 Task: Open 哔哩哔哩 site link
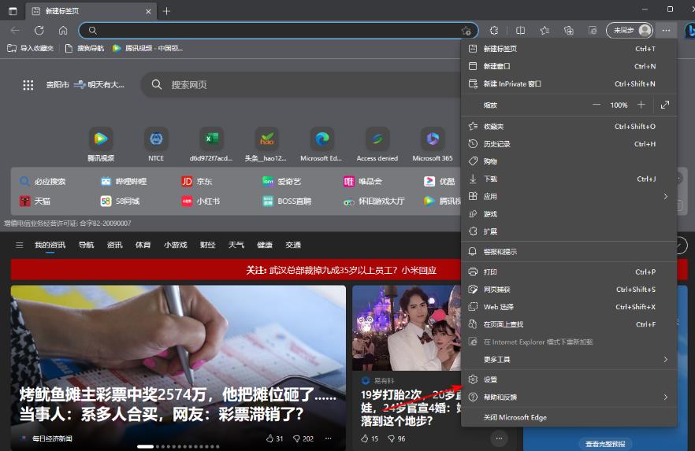(x=124, y=182)
